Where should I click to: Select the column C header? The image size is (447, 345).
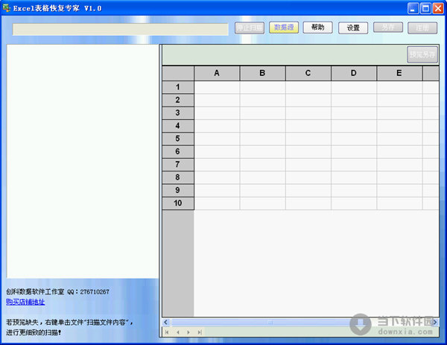[x=308, y=73]
